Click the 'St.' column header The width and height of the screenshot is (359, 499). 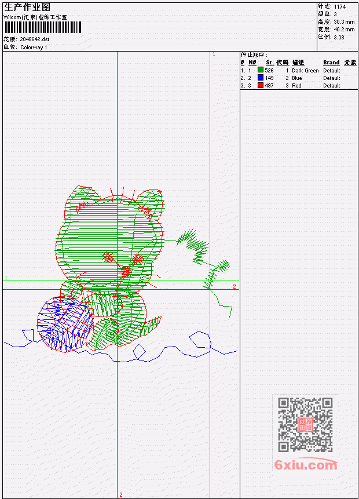click(270, 63)
